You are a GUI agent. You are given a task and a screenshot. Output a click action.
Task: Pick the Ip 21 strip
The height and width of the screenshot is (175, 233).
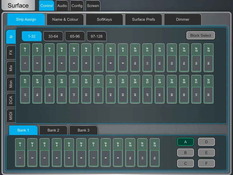[x=74, y=89]
